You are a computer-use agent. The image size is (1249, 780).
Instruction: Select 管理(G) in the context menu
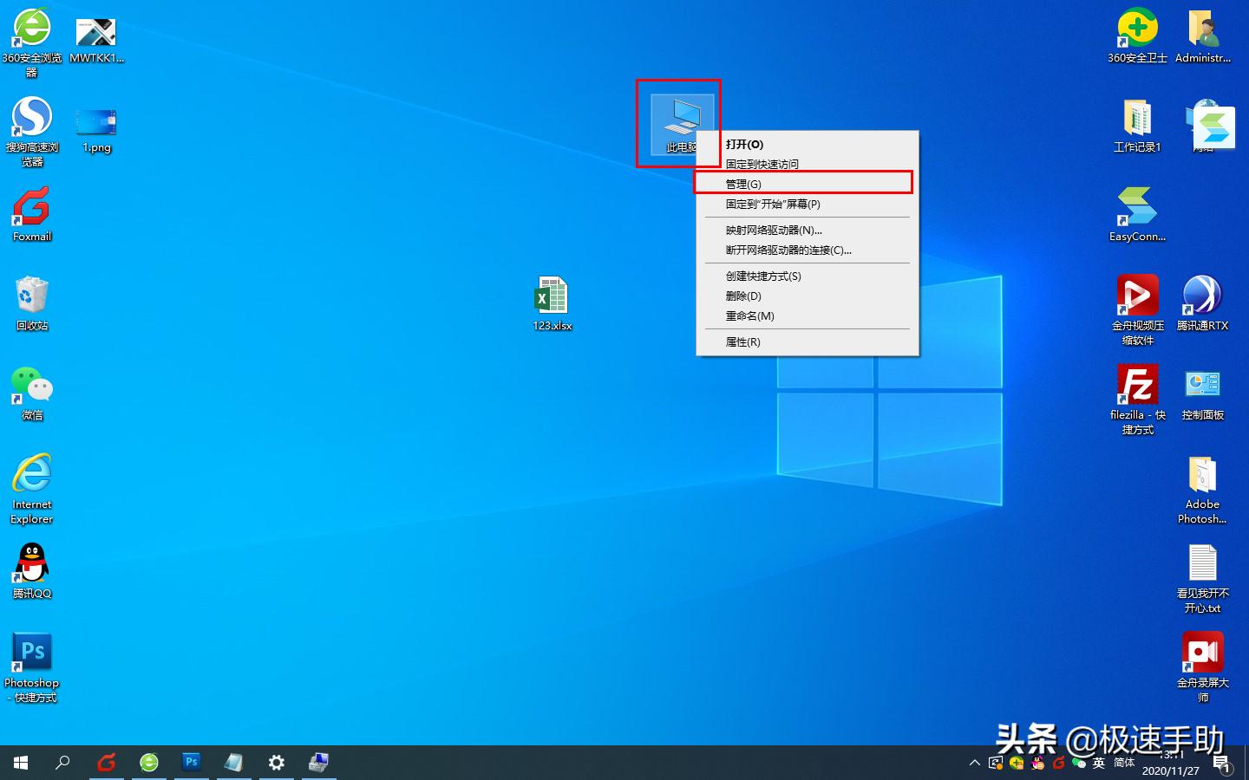point(743,183)
